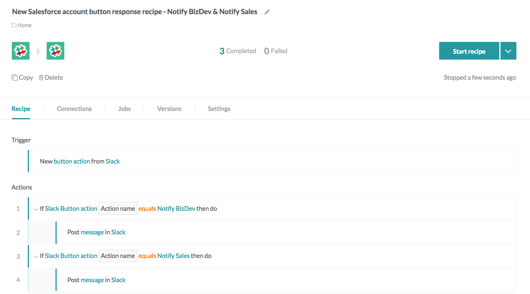The width and height of the screenshot is (530, 294).
Task: Click the second Slack action app icon
Action: point(55,51)
